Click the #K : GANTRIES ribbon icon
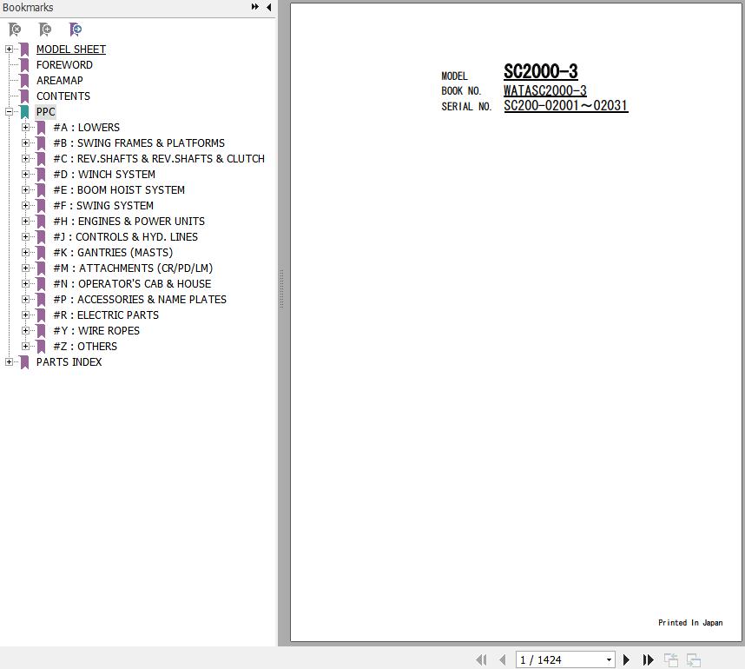Screen dimensions: 745x669 pyautogui.click(x=42, y=253)
